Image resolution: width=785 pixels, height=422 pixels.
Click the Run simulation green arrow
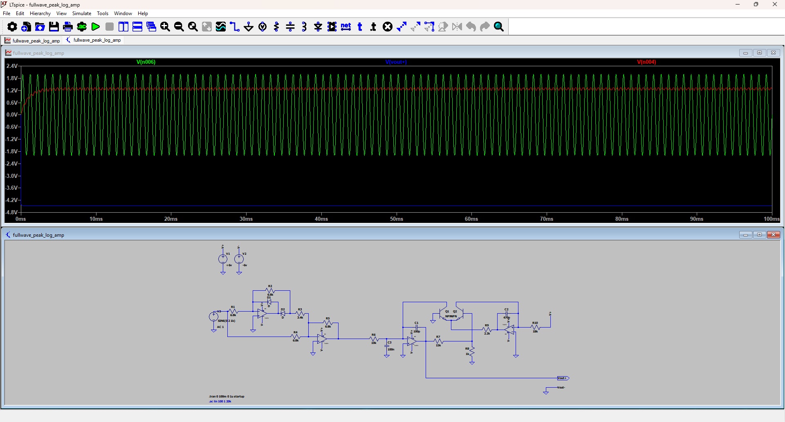96,27
